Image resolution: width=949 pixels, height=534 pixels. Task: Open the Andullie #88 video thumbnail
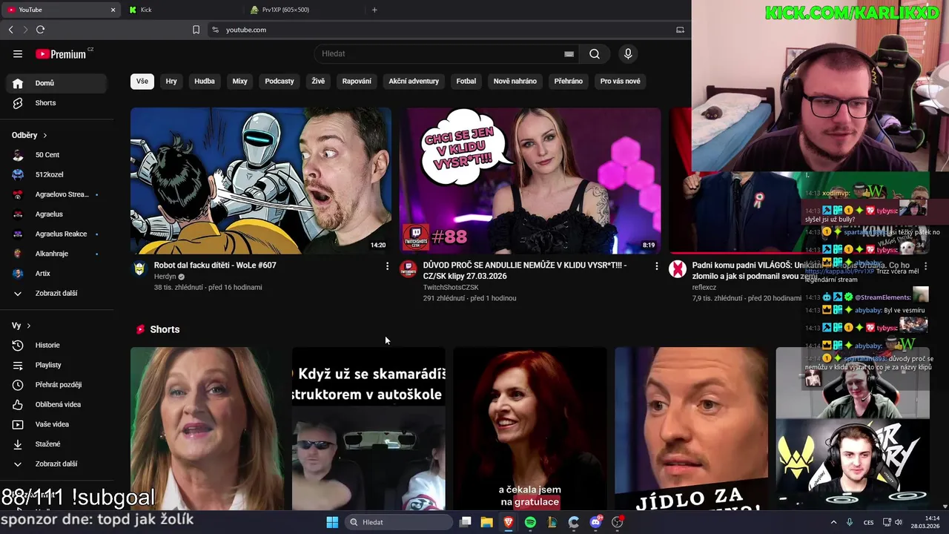530,180
